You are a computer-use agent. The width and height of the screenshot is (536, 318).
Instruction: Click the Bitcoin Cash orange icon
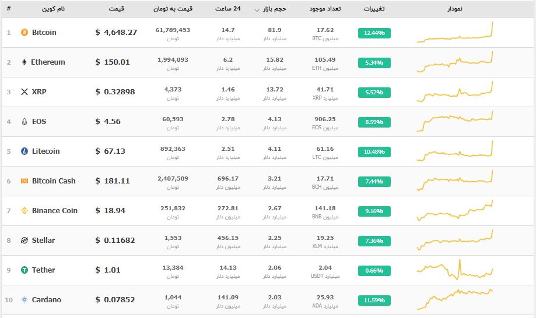[24, 181]
